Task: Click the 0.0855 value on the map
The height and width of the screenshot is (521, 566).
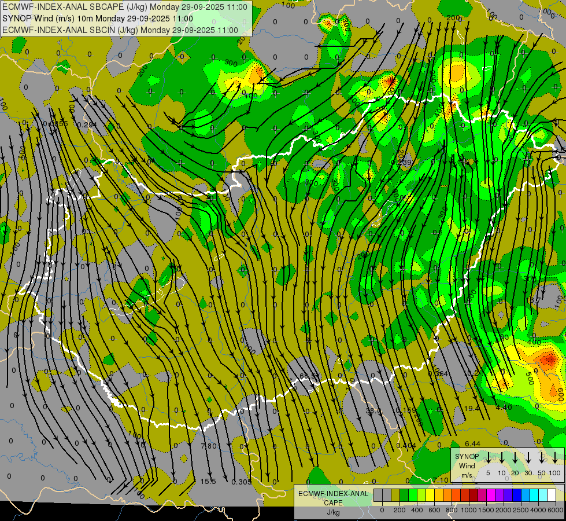Action: 56,124
